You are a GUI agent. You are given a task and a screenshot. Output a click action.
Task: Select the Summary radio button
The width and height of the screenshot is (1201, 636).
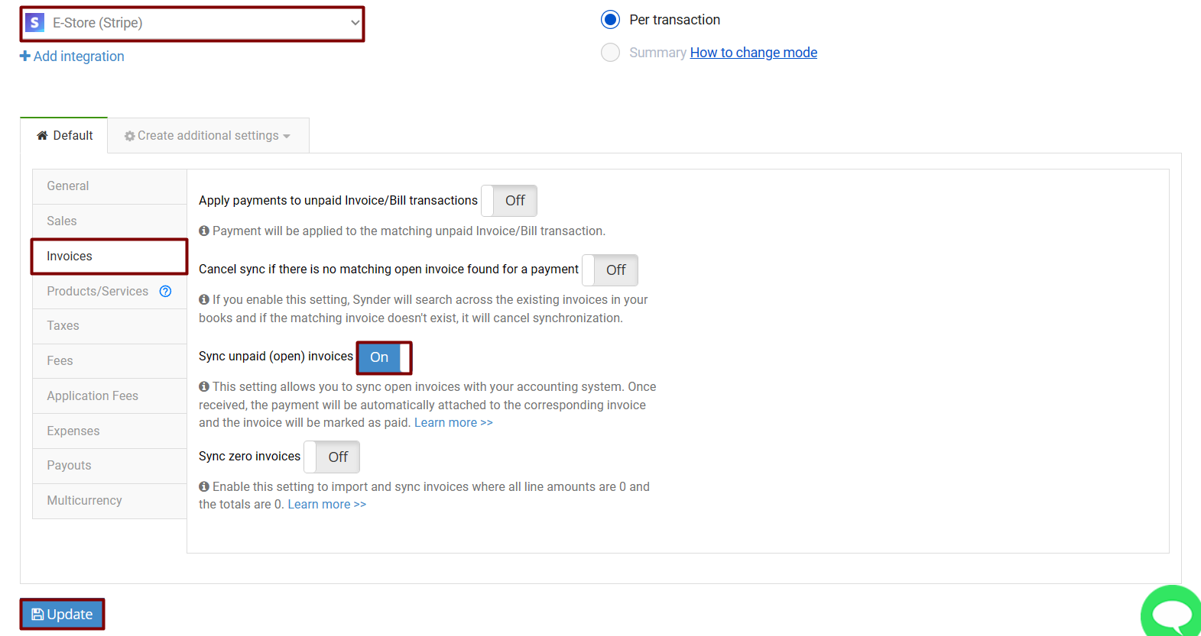click(x=610, y=52)
